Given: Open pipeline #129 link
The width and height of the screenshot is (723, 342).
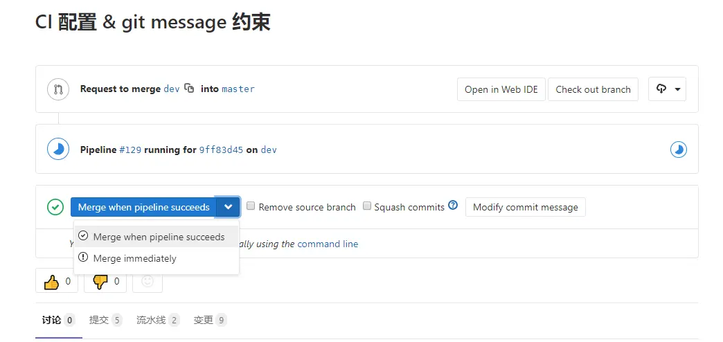Looking at the screenshot, I should click(x=130, y=150).
